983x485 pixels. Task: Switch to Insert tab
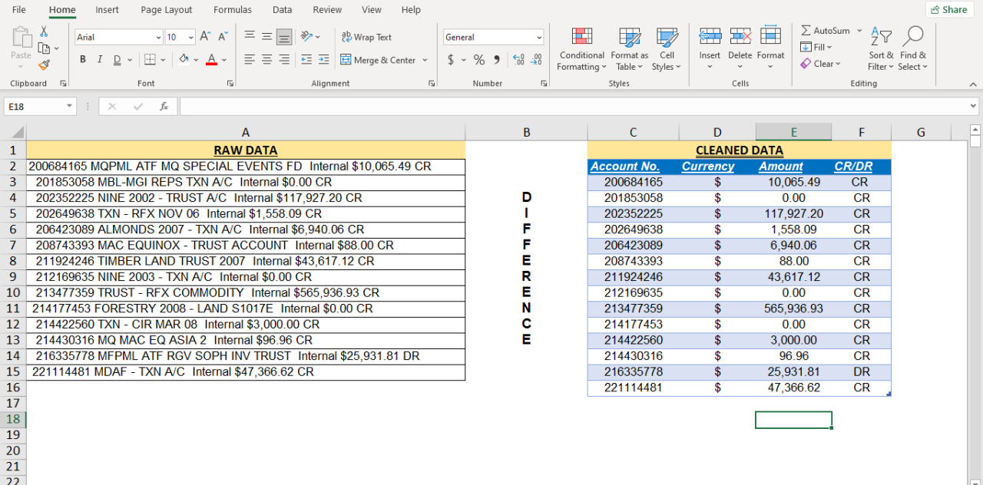tap(108, 10)
